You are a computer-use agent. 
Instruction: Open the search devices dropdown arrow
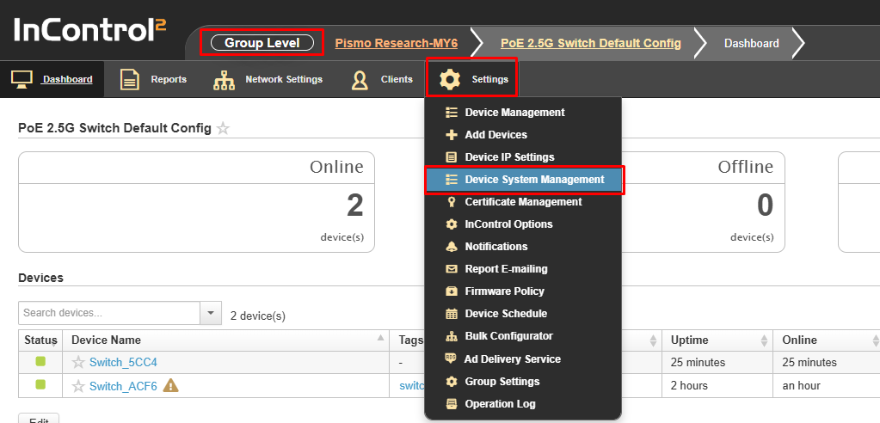(211, 313)
